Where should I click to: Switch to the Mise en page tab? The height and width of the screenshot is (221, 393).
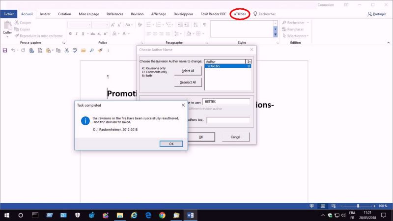(x=89, y=14)
